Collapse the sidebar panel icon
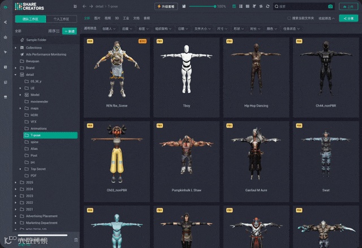362x248 pixels. point(75,6)
